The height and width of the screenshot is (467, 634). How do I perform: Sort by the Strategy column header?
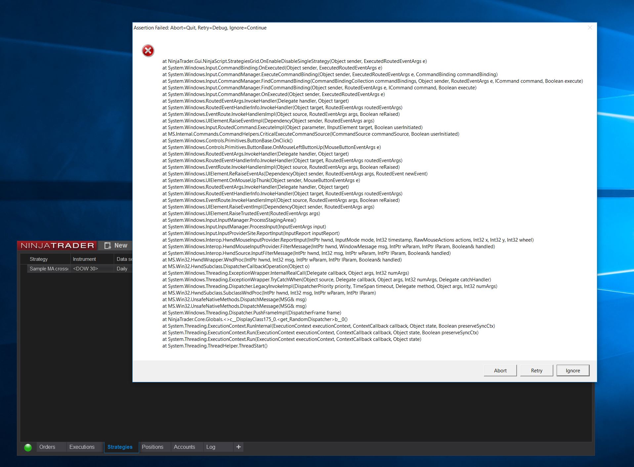[x=48, y=259]
